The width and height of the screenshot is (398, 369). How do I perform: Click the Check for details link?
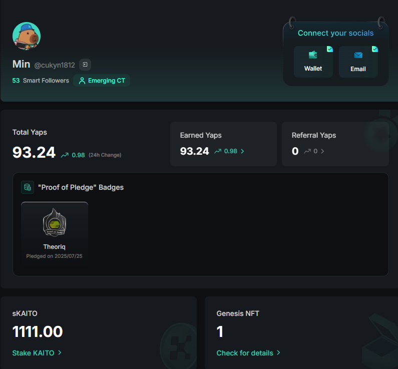pyautogui.click(x=245, y=353)
